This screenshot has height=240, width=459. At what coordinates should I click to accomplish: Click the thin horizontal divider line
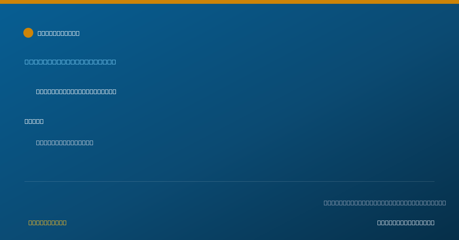tap(229, 181)
